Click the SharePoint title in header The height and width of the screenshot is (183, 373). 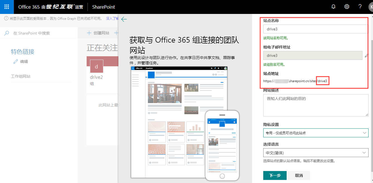click(x=104, y=7)
